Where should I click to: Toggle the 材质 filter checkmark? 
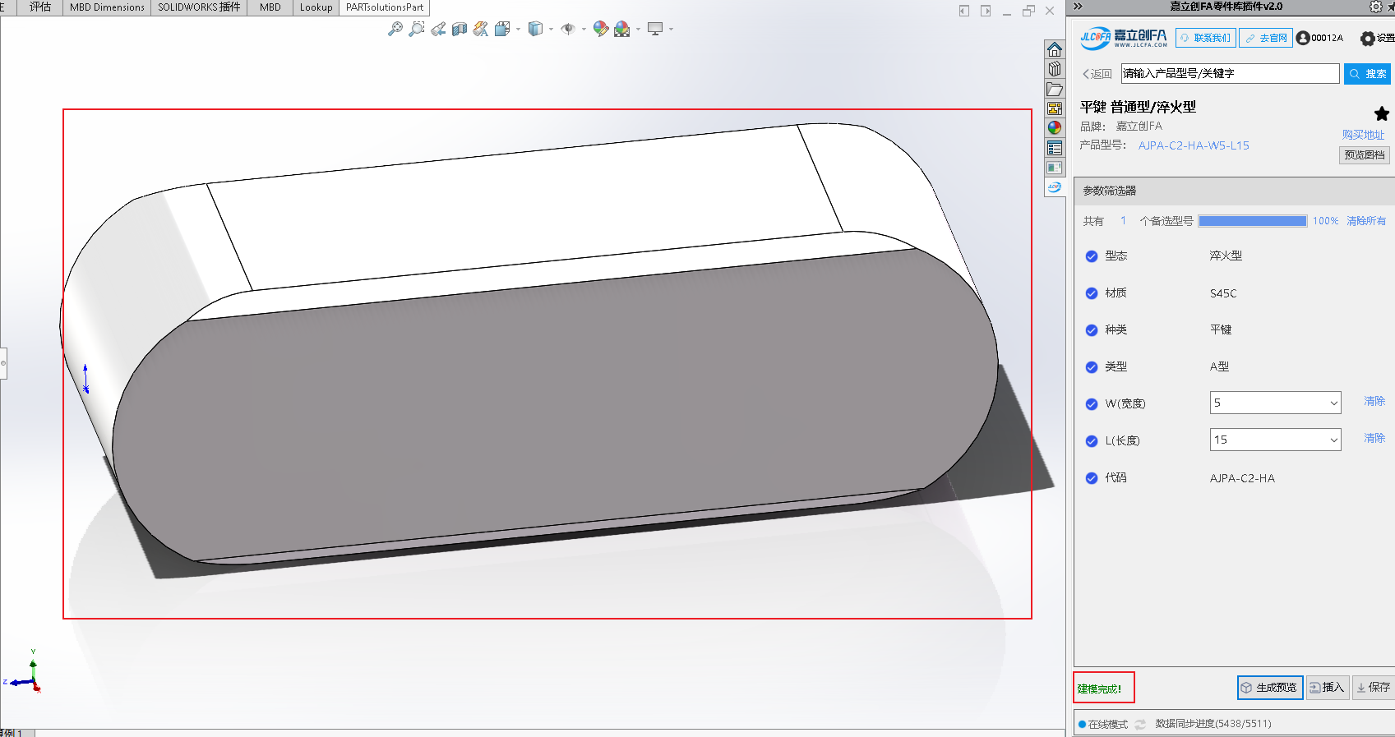(1092, 293)
